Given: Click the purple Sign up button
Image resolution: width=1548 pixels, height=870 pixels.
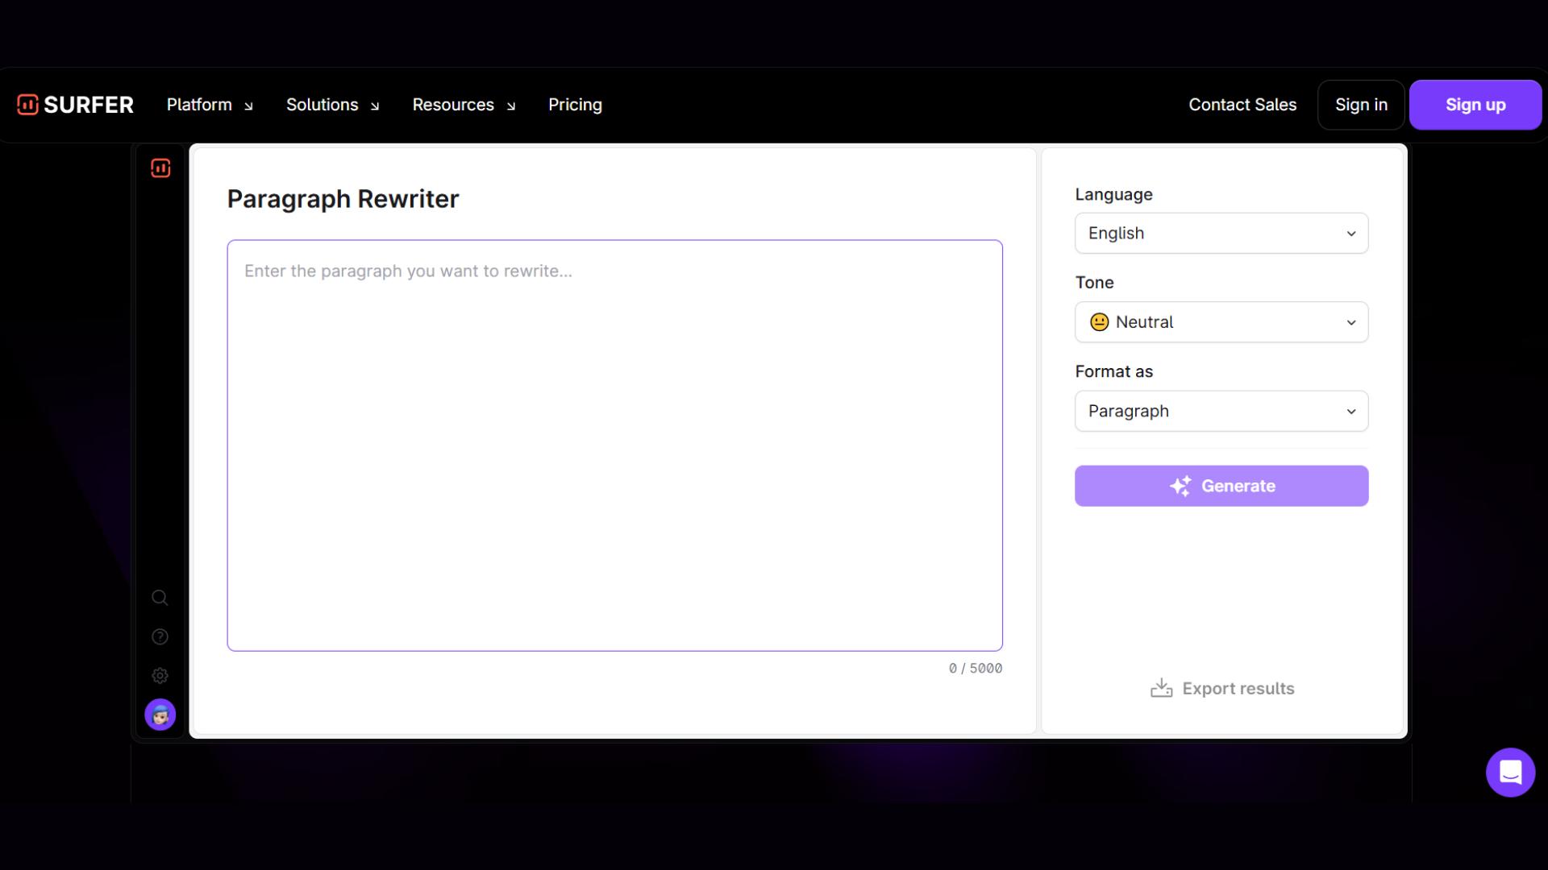Looking at the screenshot, I should point(1475,105).
